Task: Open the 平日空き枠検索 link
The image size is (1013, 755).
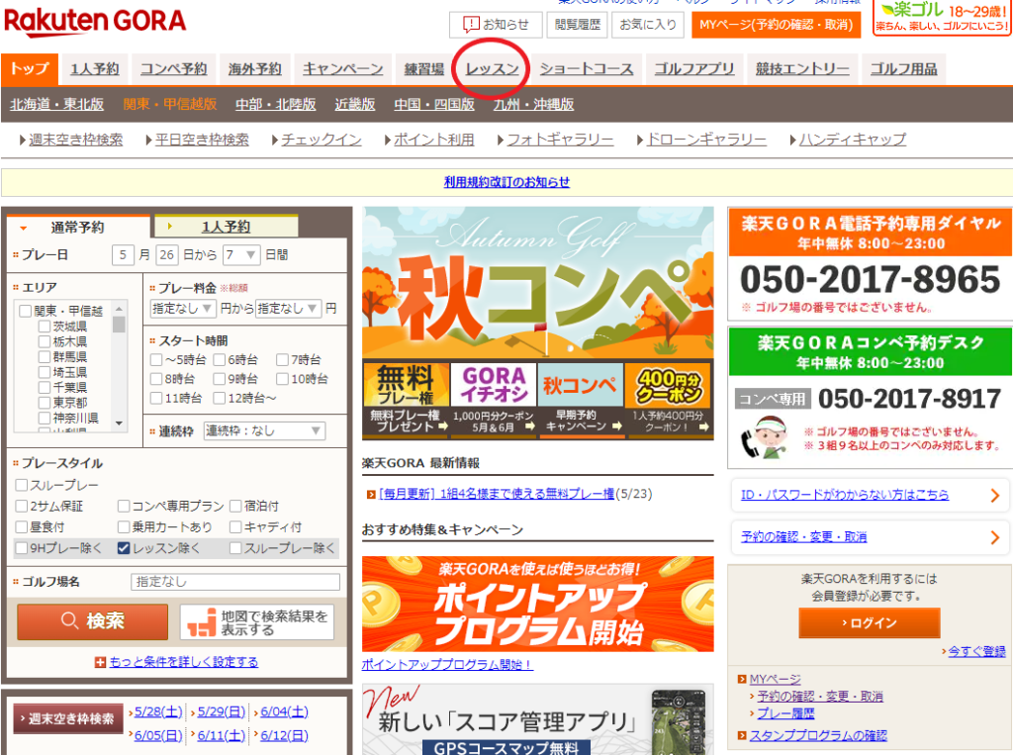Action: [202, 140]
